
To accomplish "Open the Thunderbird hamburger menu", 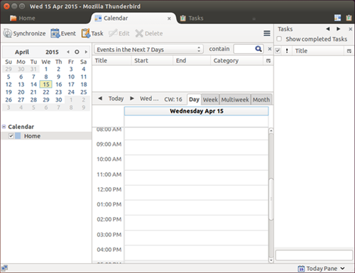I will 267,33.
